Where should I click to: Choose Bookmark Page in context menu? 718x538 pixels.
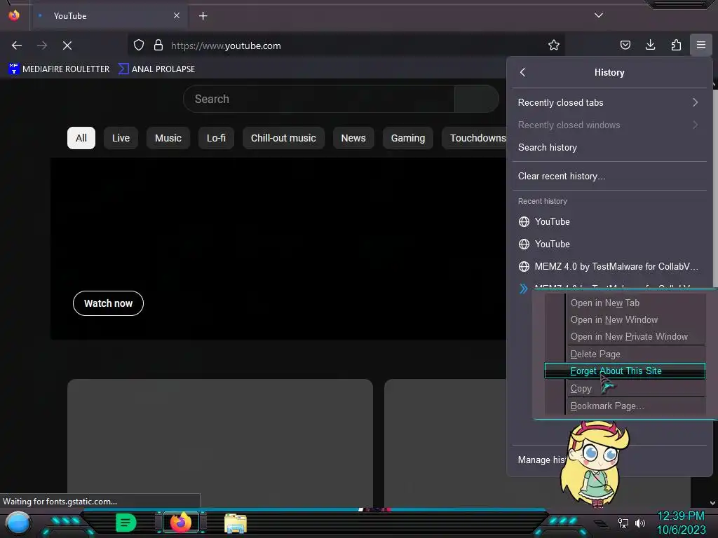click(625, 406)
